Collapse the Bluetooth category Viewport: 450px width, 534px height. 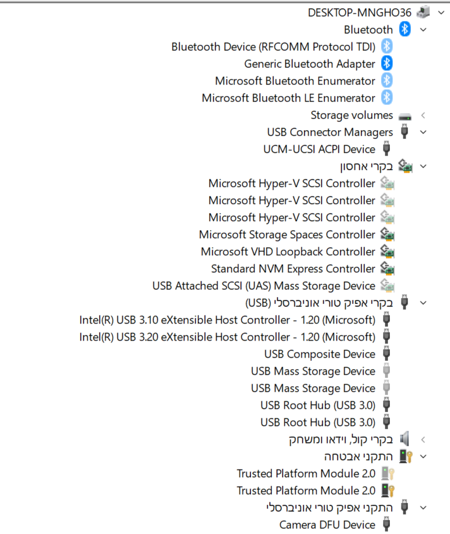point(423,29)
